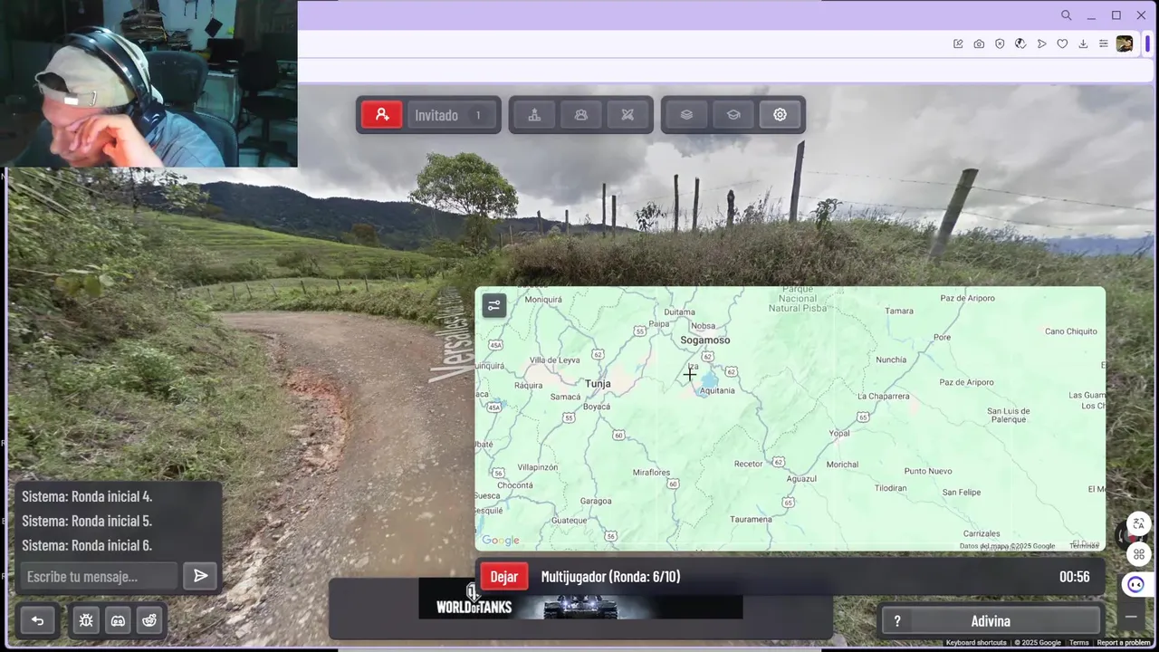
Task: Submit guess with Adivina button
Action: click(991, 621)
